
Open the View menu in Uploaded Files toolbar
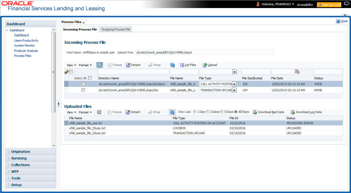pyautogui.click(x=71, y=112)
